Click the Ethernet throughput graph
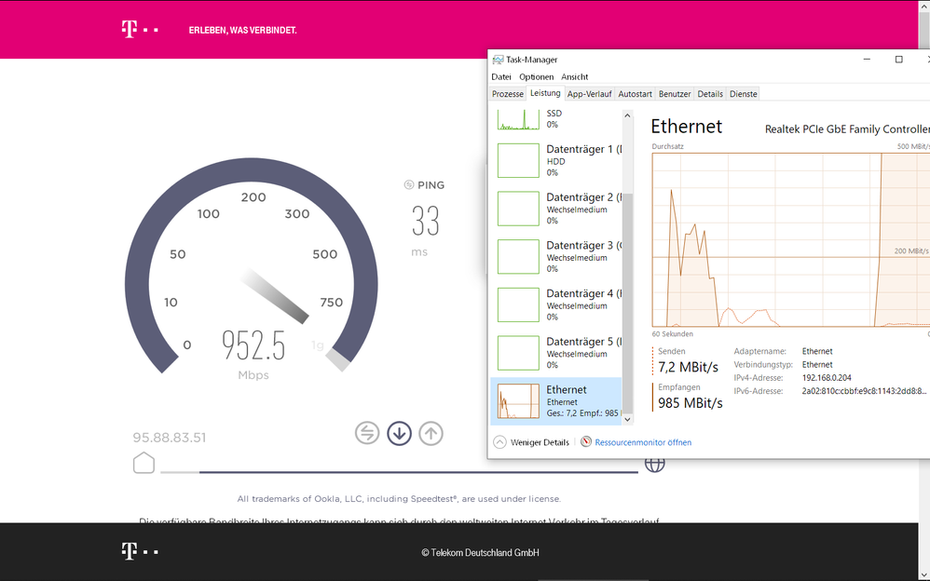Image resolution: width=930 pixels, height=581 pixels. [790, 239]
